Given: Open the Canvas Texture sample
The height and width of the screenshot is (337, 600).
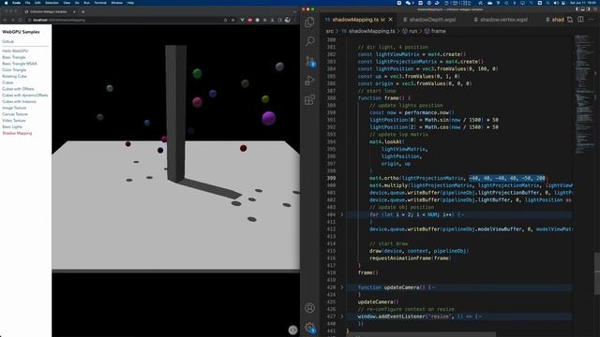Looking at the screenshot, I should tap(15, 114).
